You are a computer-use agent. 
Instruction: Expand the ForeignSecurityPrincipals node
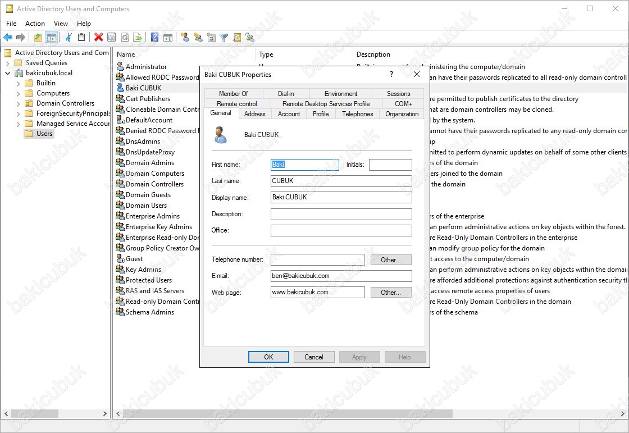(x=18, y=114)
